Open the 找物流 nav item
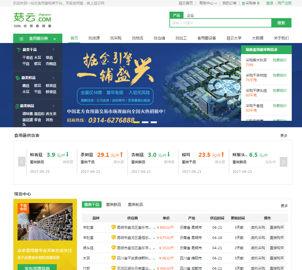 coord(138,38)
